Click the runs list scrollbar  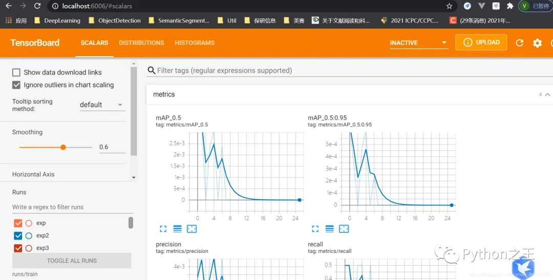coord(131,223)
